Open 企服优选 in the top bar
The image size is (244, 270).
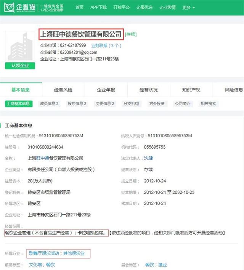[x=144, y=7]
